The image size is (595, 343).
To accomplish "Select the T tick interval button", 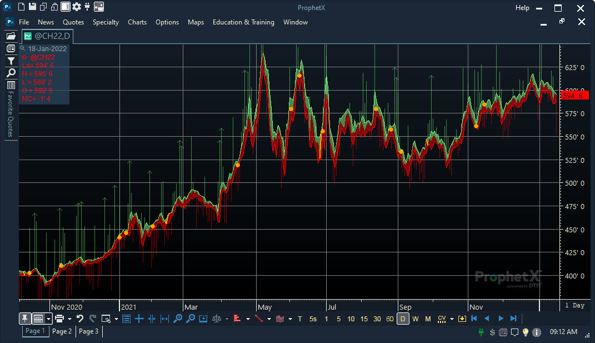I will click(300, 319).
